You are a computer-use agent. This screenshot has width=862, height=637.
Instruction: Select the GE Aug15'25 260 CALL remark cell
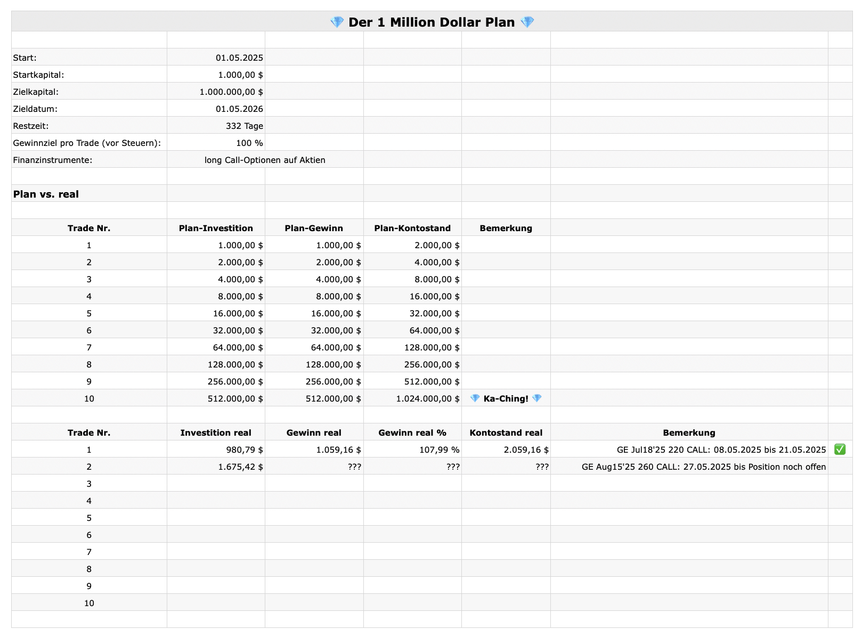pos(703,467)
